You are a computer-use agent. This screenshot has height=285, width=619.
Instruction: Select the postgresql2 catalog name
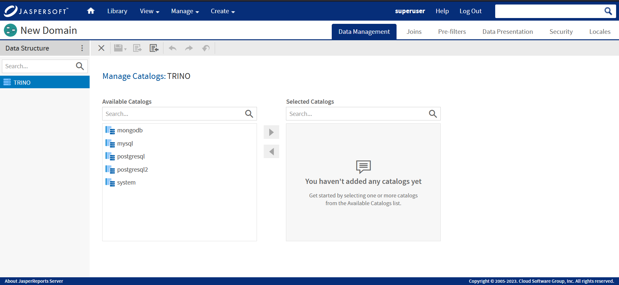(x=133, y=169)
